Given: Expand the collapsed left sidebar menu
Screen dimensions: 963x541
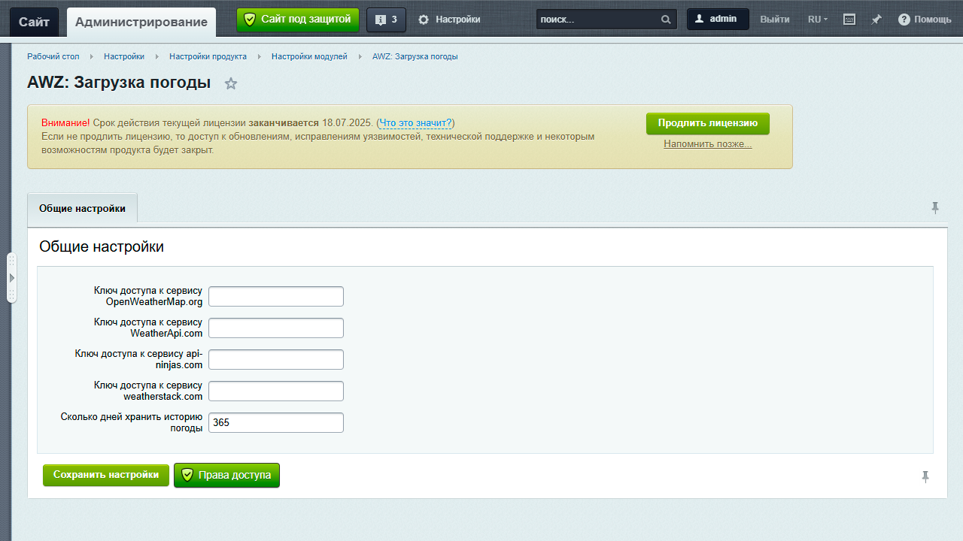Looking at the screenshot, I should (11, 278).
